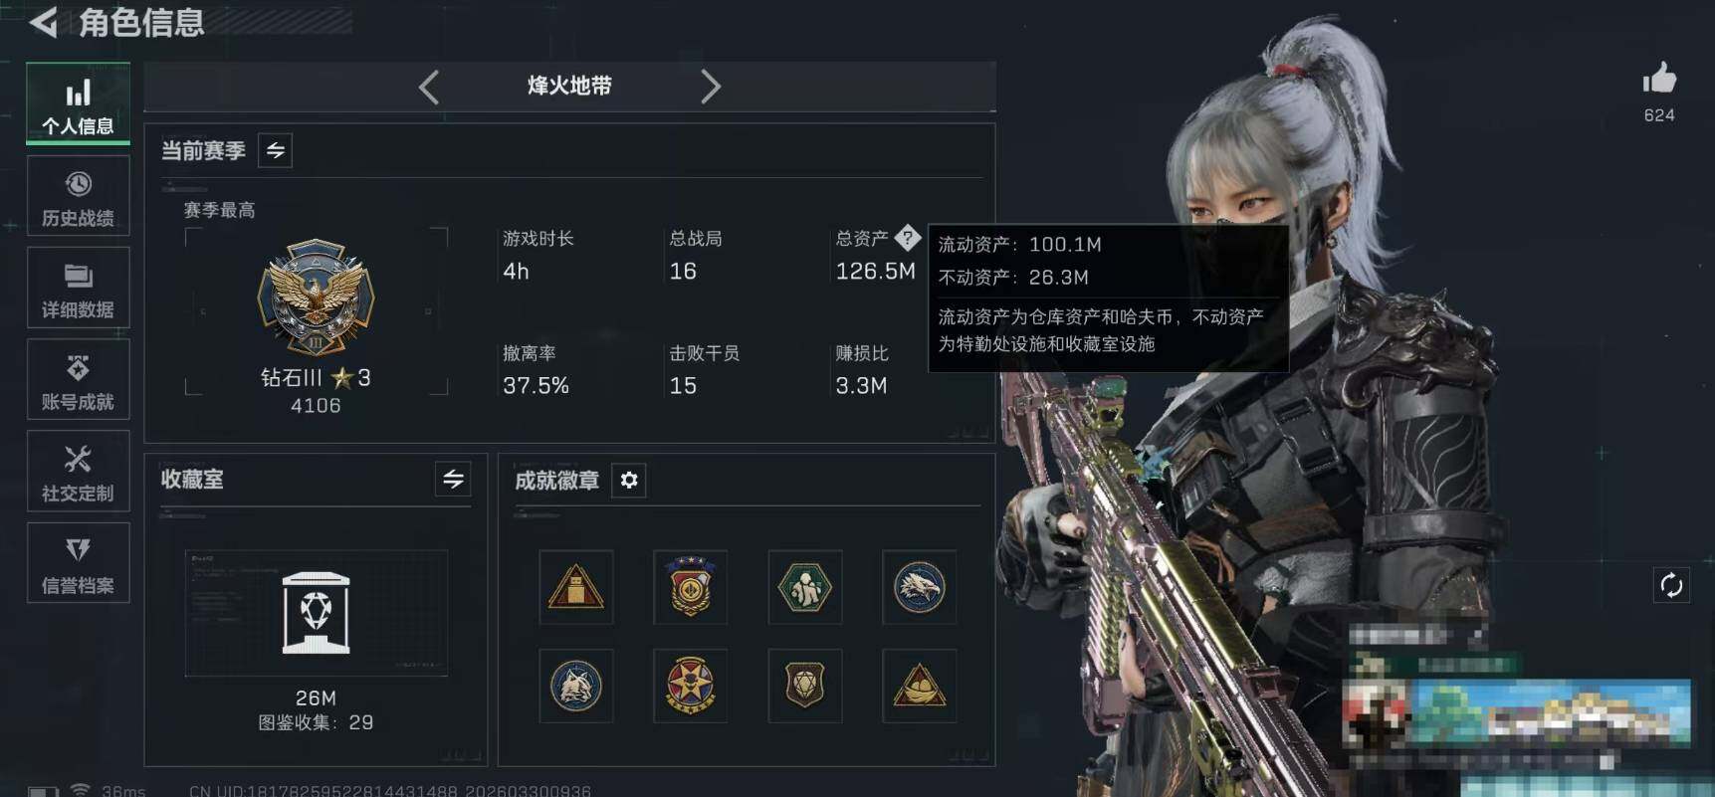Open 成就徽章 gear settings

(629, 481)
